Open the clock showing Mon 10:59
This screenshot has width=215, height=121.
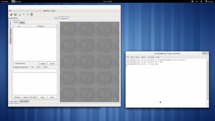pyautogui.click(x=107, y=1)
